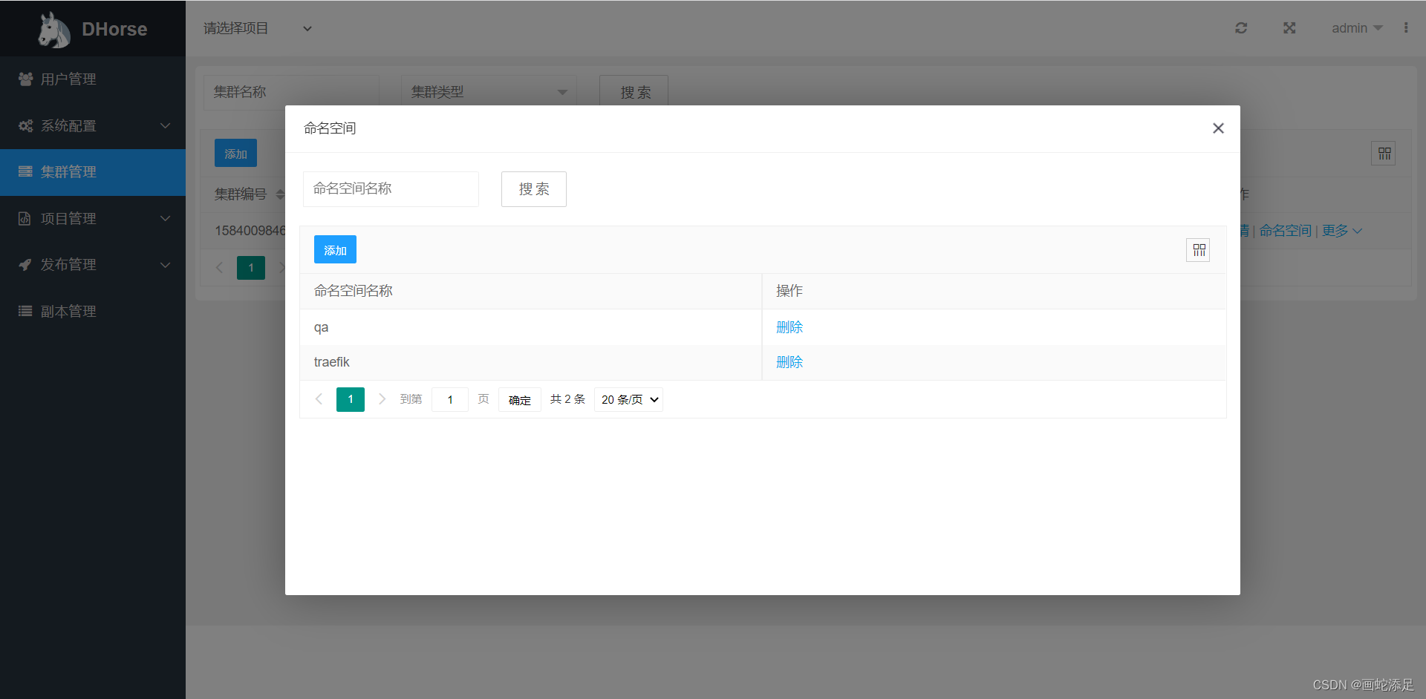The height and width of the screenshot is (699, 1426).
Task: Click the traefik namespace cell
Action: tap(530, 362)
